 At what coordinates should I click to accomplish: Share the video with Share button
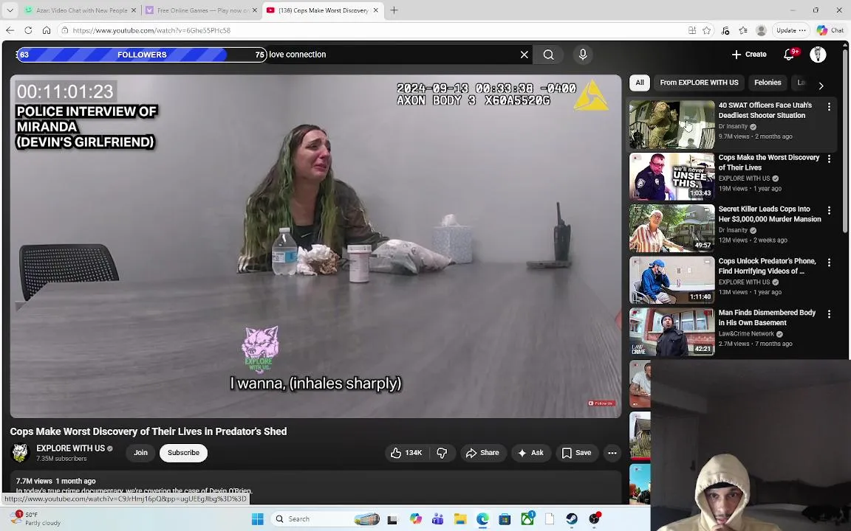pos(483,453)
